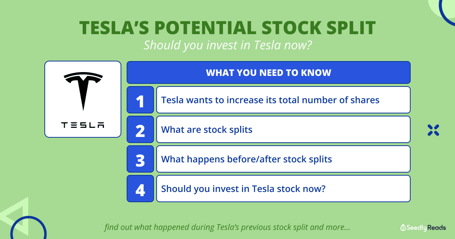This screenshot has height=239, width=455.
Task: Click the "find out what happened" footer text
Action: 227,228
